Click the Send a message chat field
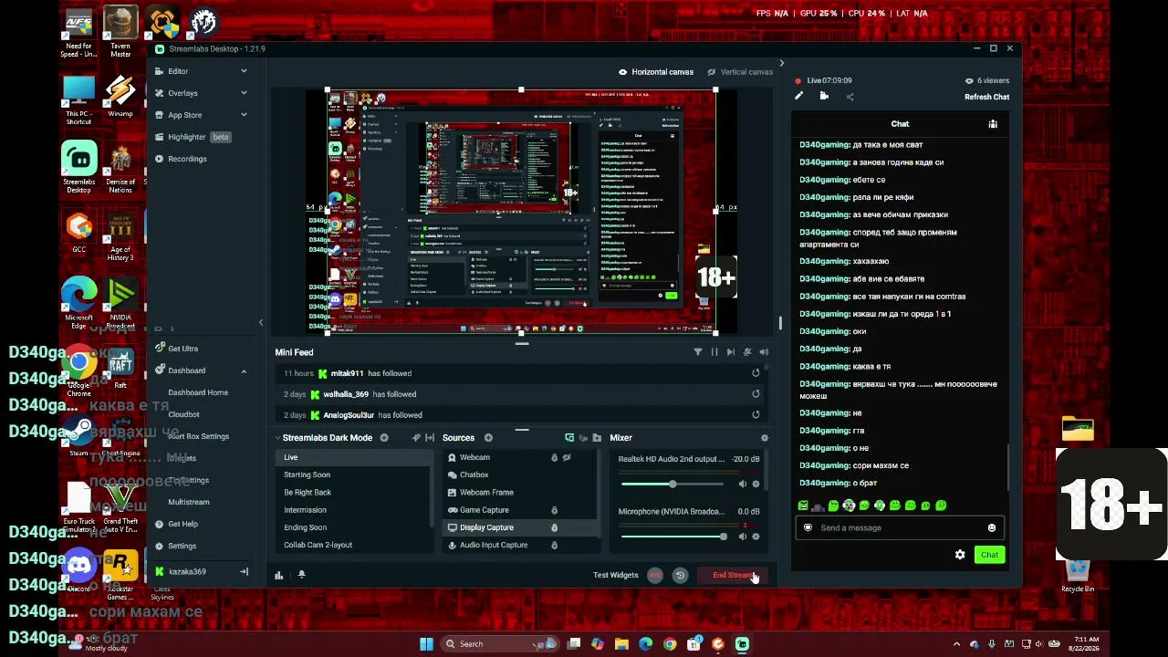Viewport: 1168px width, 657px height. (900, 527)
